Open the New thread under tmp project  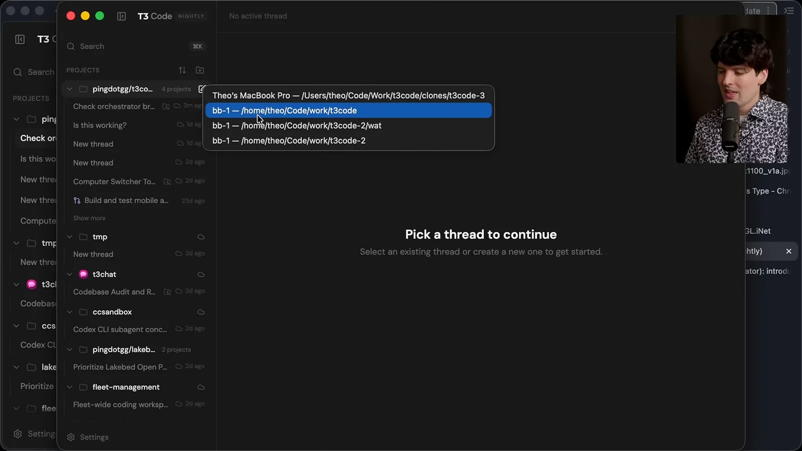93,254
